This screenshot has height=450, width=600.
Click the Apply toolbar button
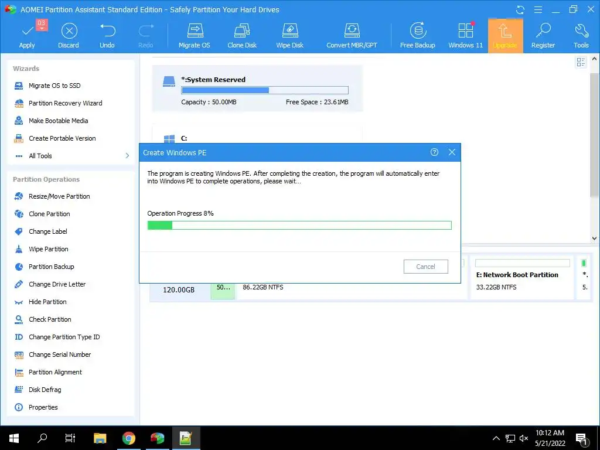27,36
